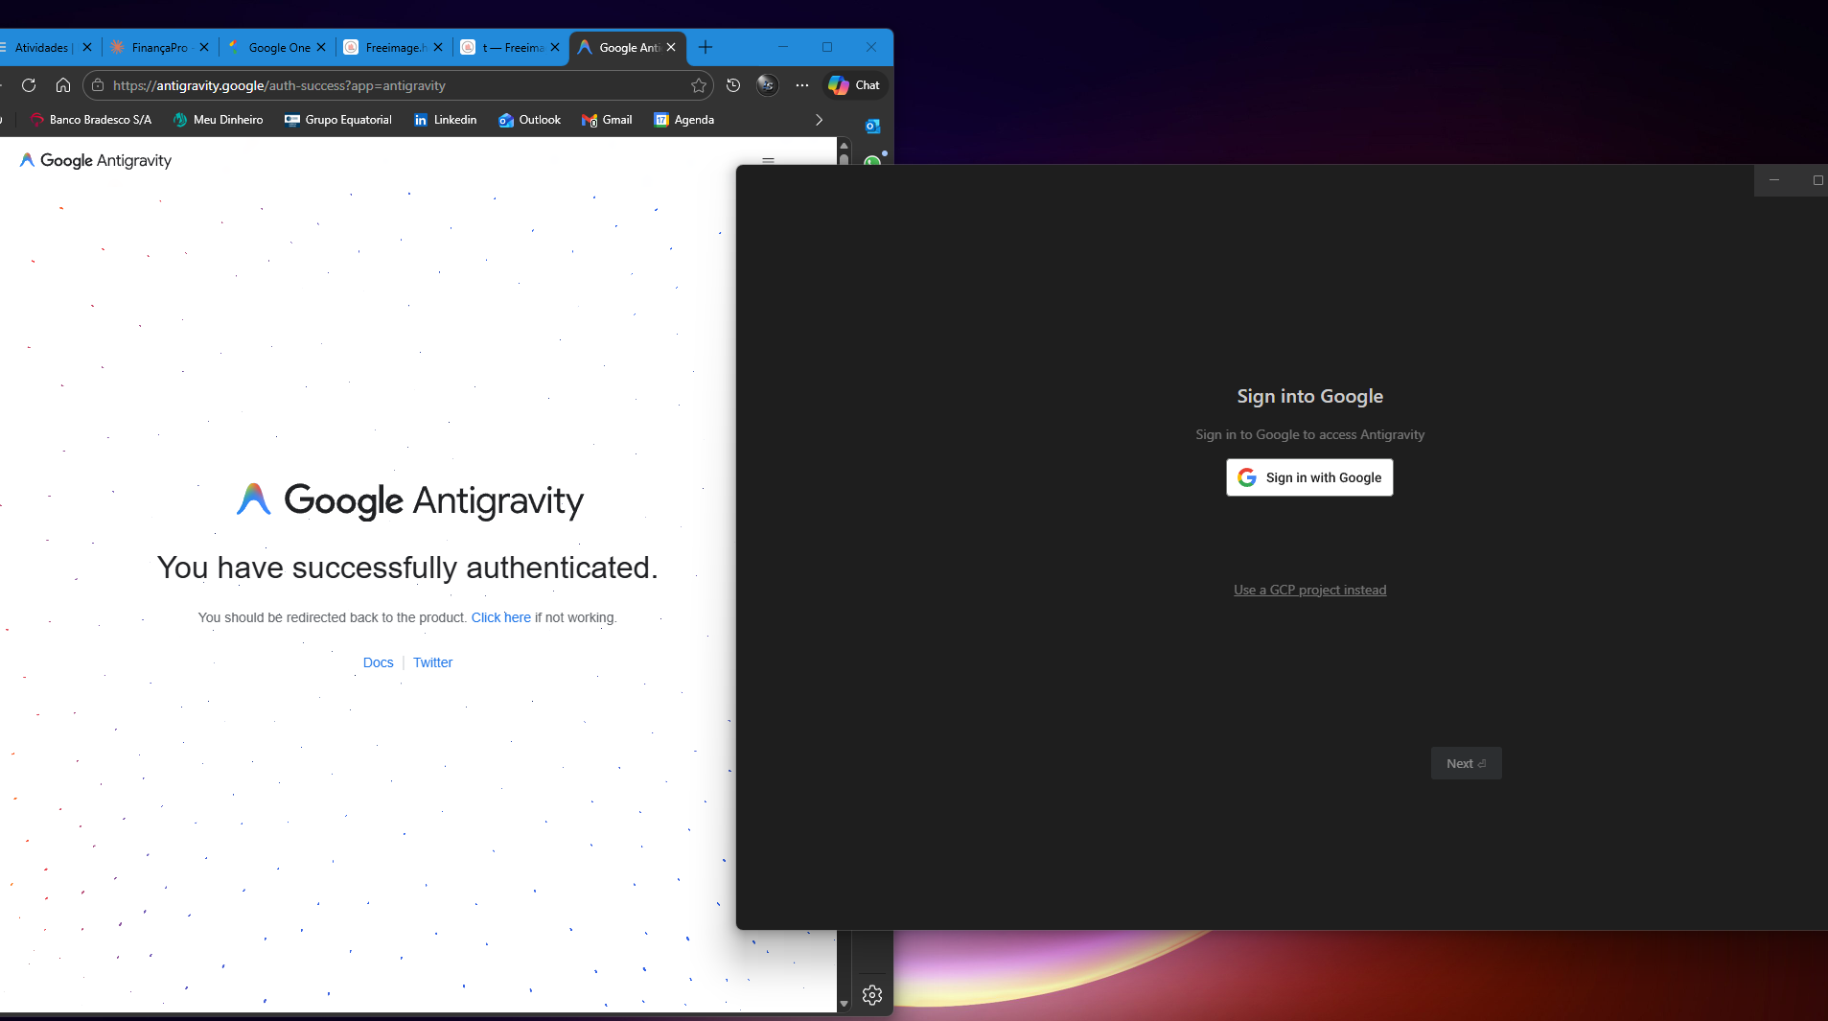Screen dimensions: 1828x1021
Task: Close the Freeimage.h tab
Action: click(x=438, y=47)
